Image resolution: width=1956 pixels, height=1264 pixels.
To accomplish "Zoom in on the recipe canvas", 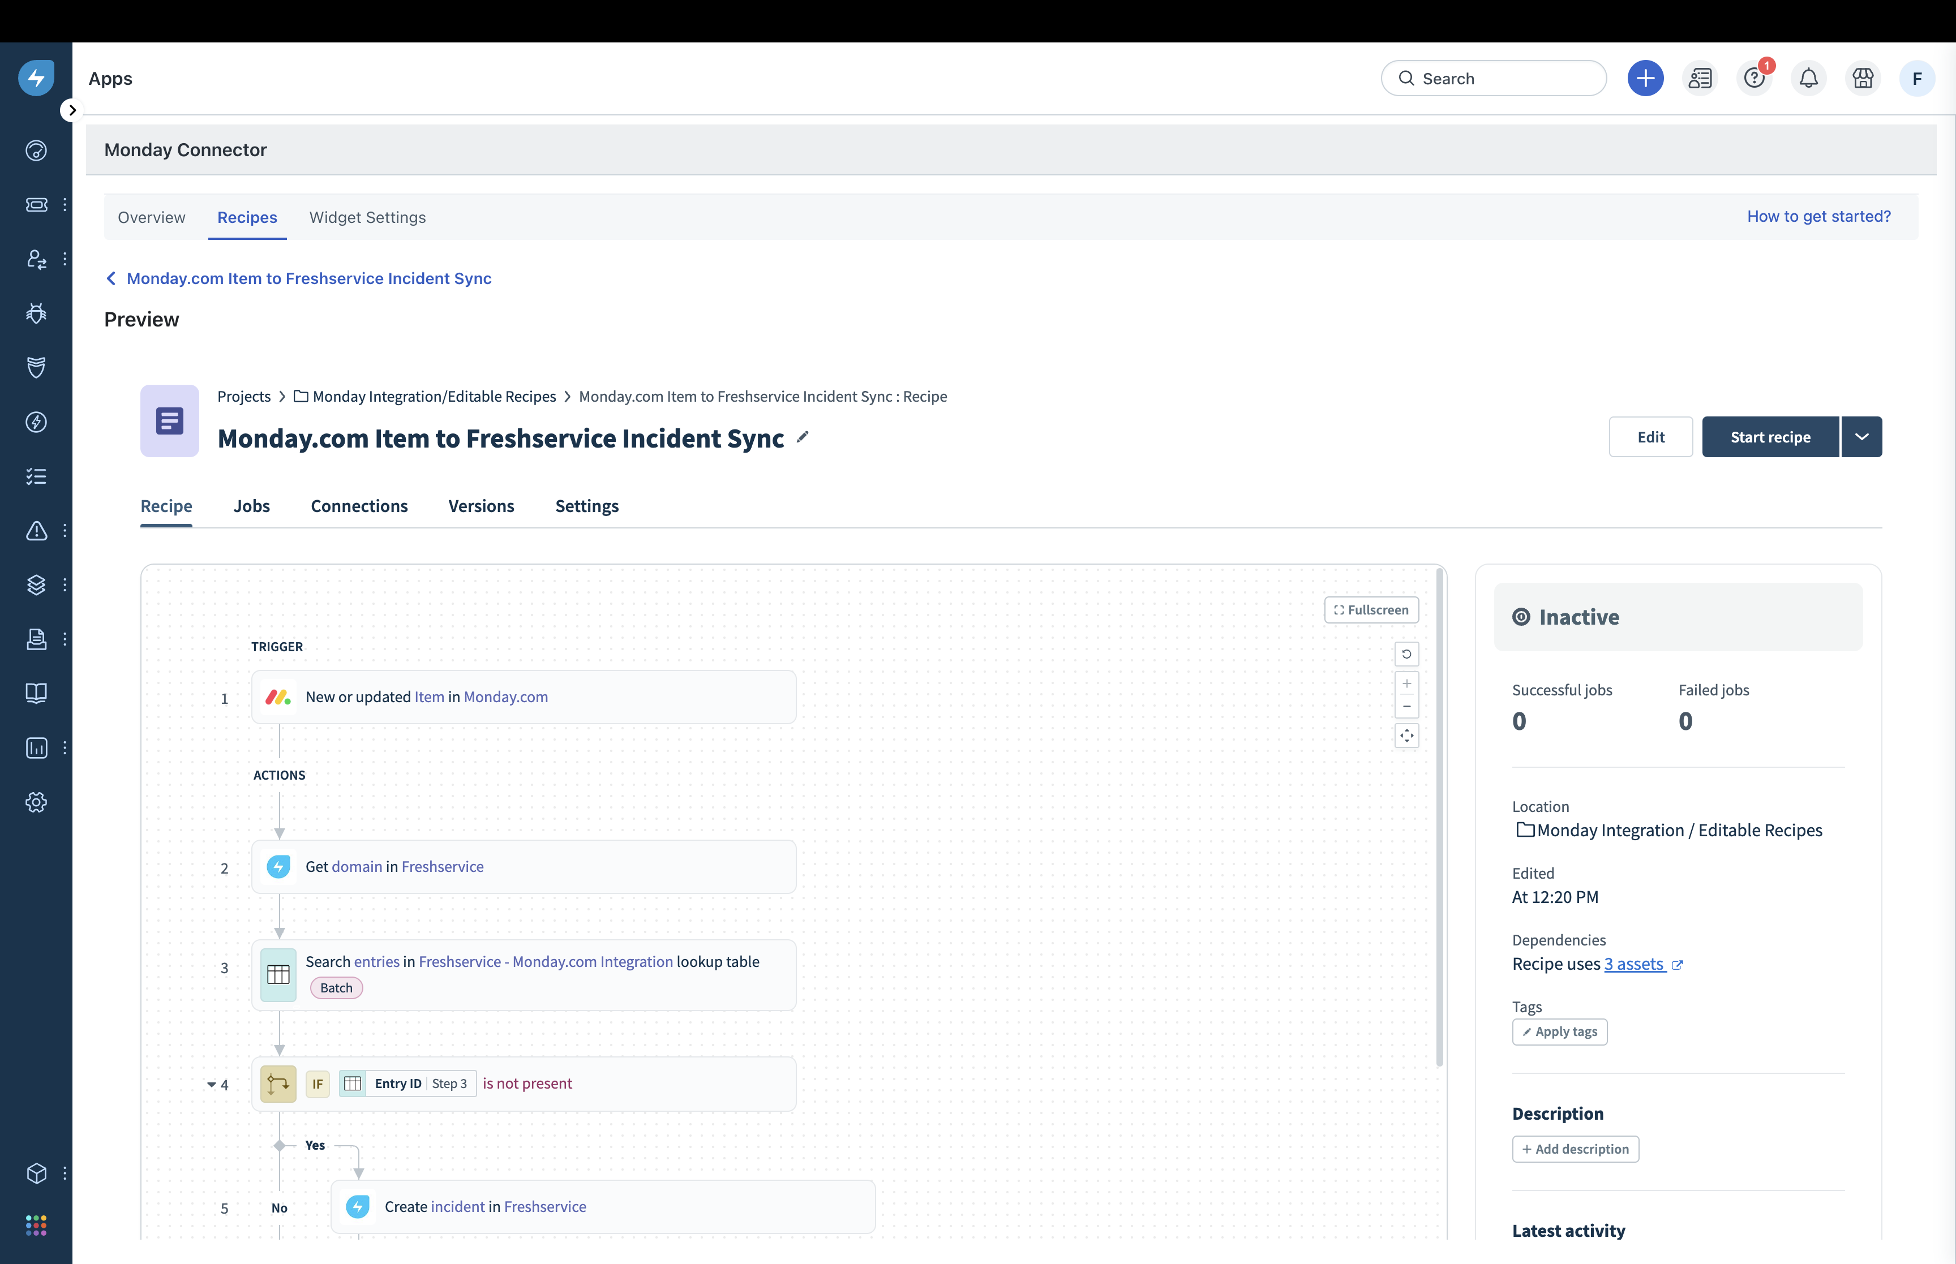I will click(1406, 683).
